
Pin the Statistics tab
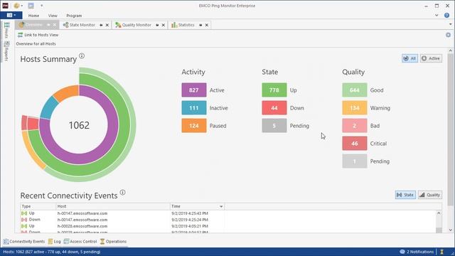(x=200, y=26)
